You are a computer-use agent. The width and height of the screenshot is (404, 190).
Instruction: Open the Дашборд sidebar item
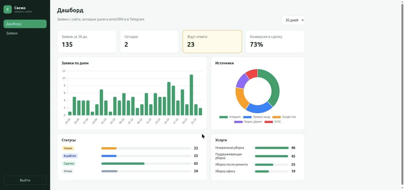pyautogui.click(x=25, y=24)
